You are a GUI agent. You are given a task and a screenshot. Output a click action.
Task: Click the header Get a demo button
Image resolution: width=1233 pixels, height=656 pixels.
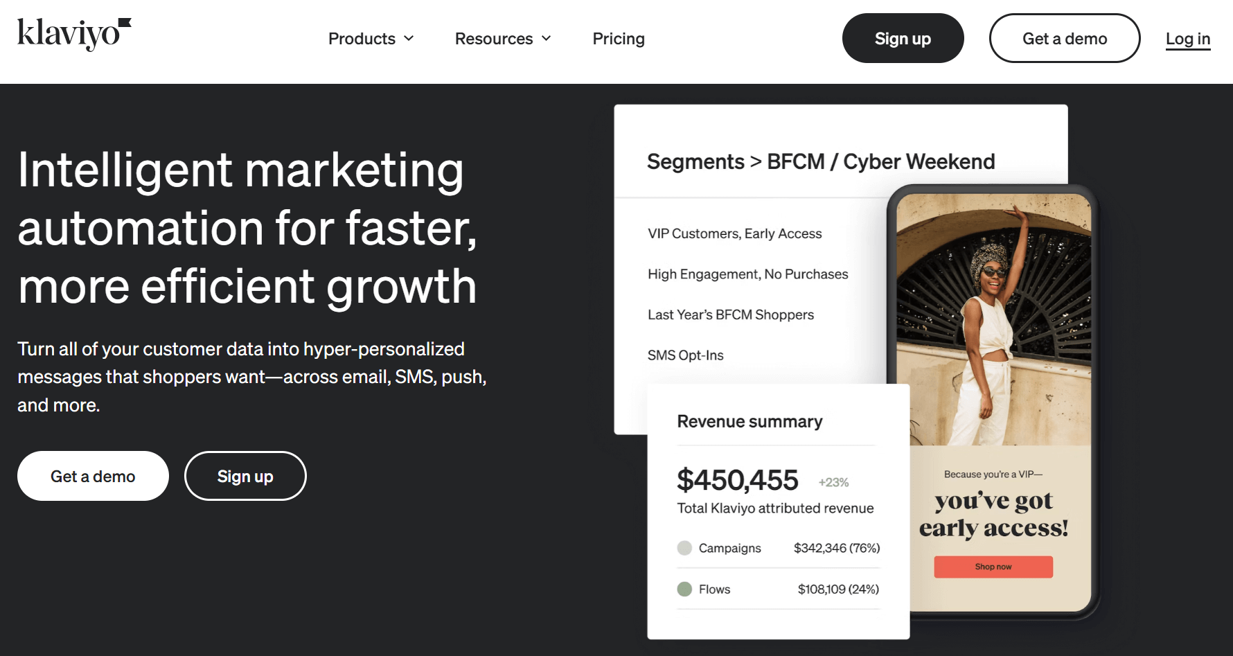tap(1065, 38)
